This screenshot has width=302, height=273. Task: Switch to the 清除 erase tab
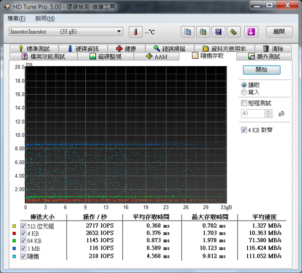[x=273, y=49]
